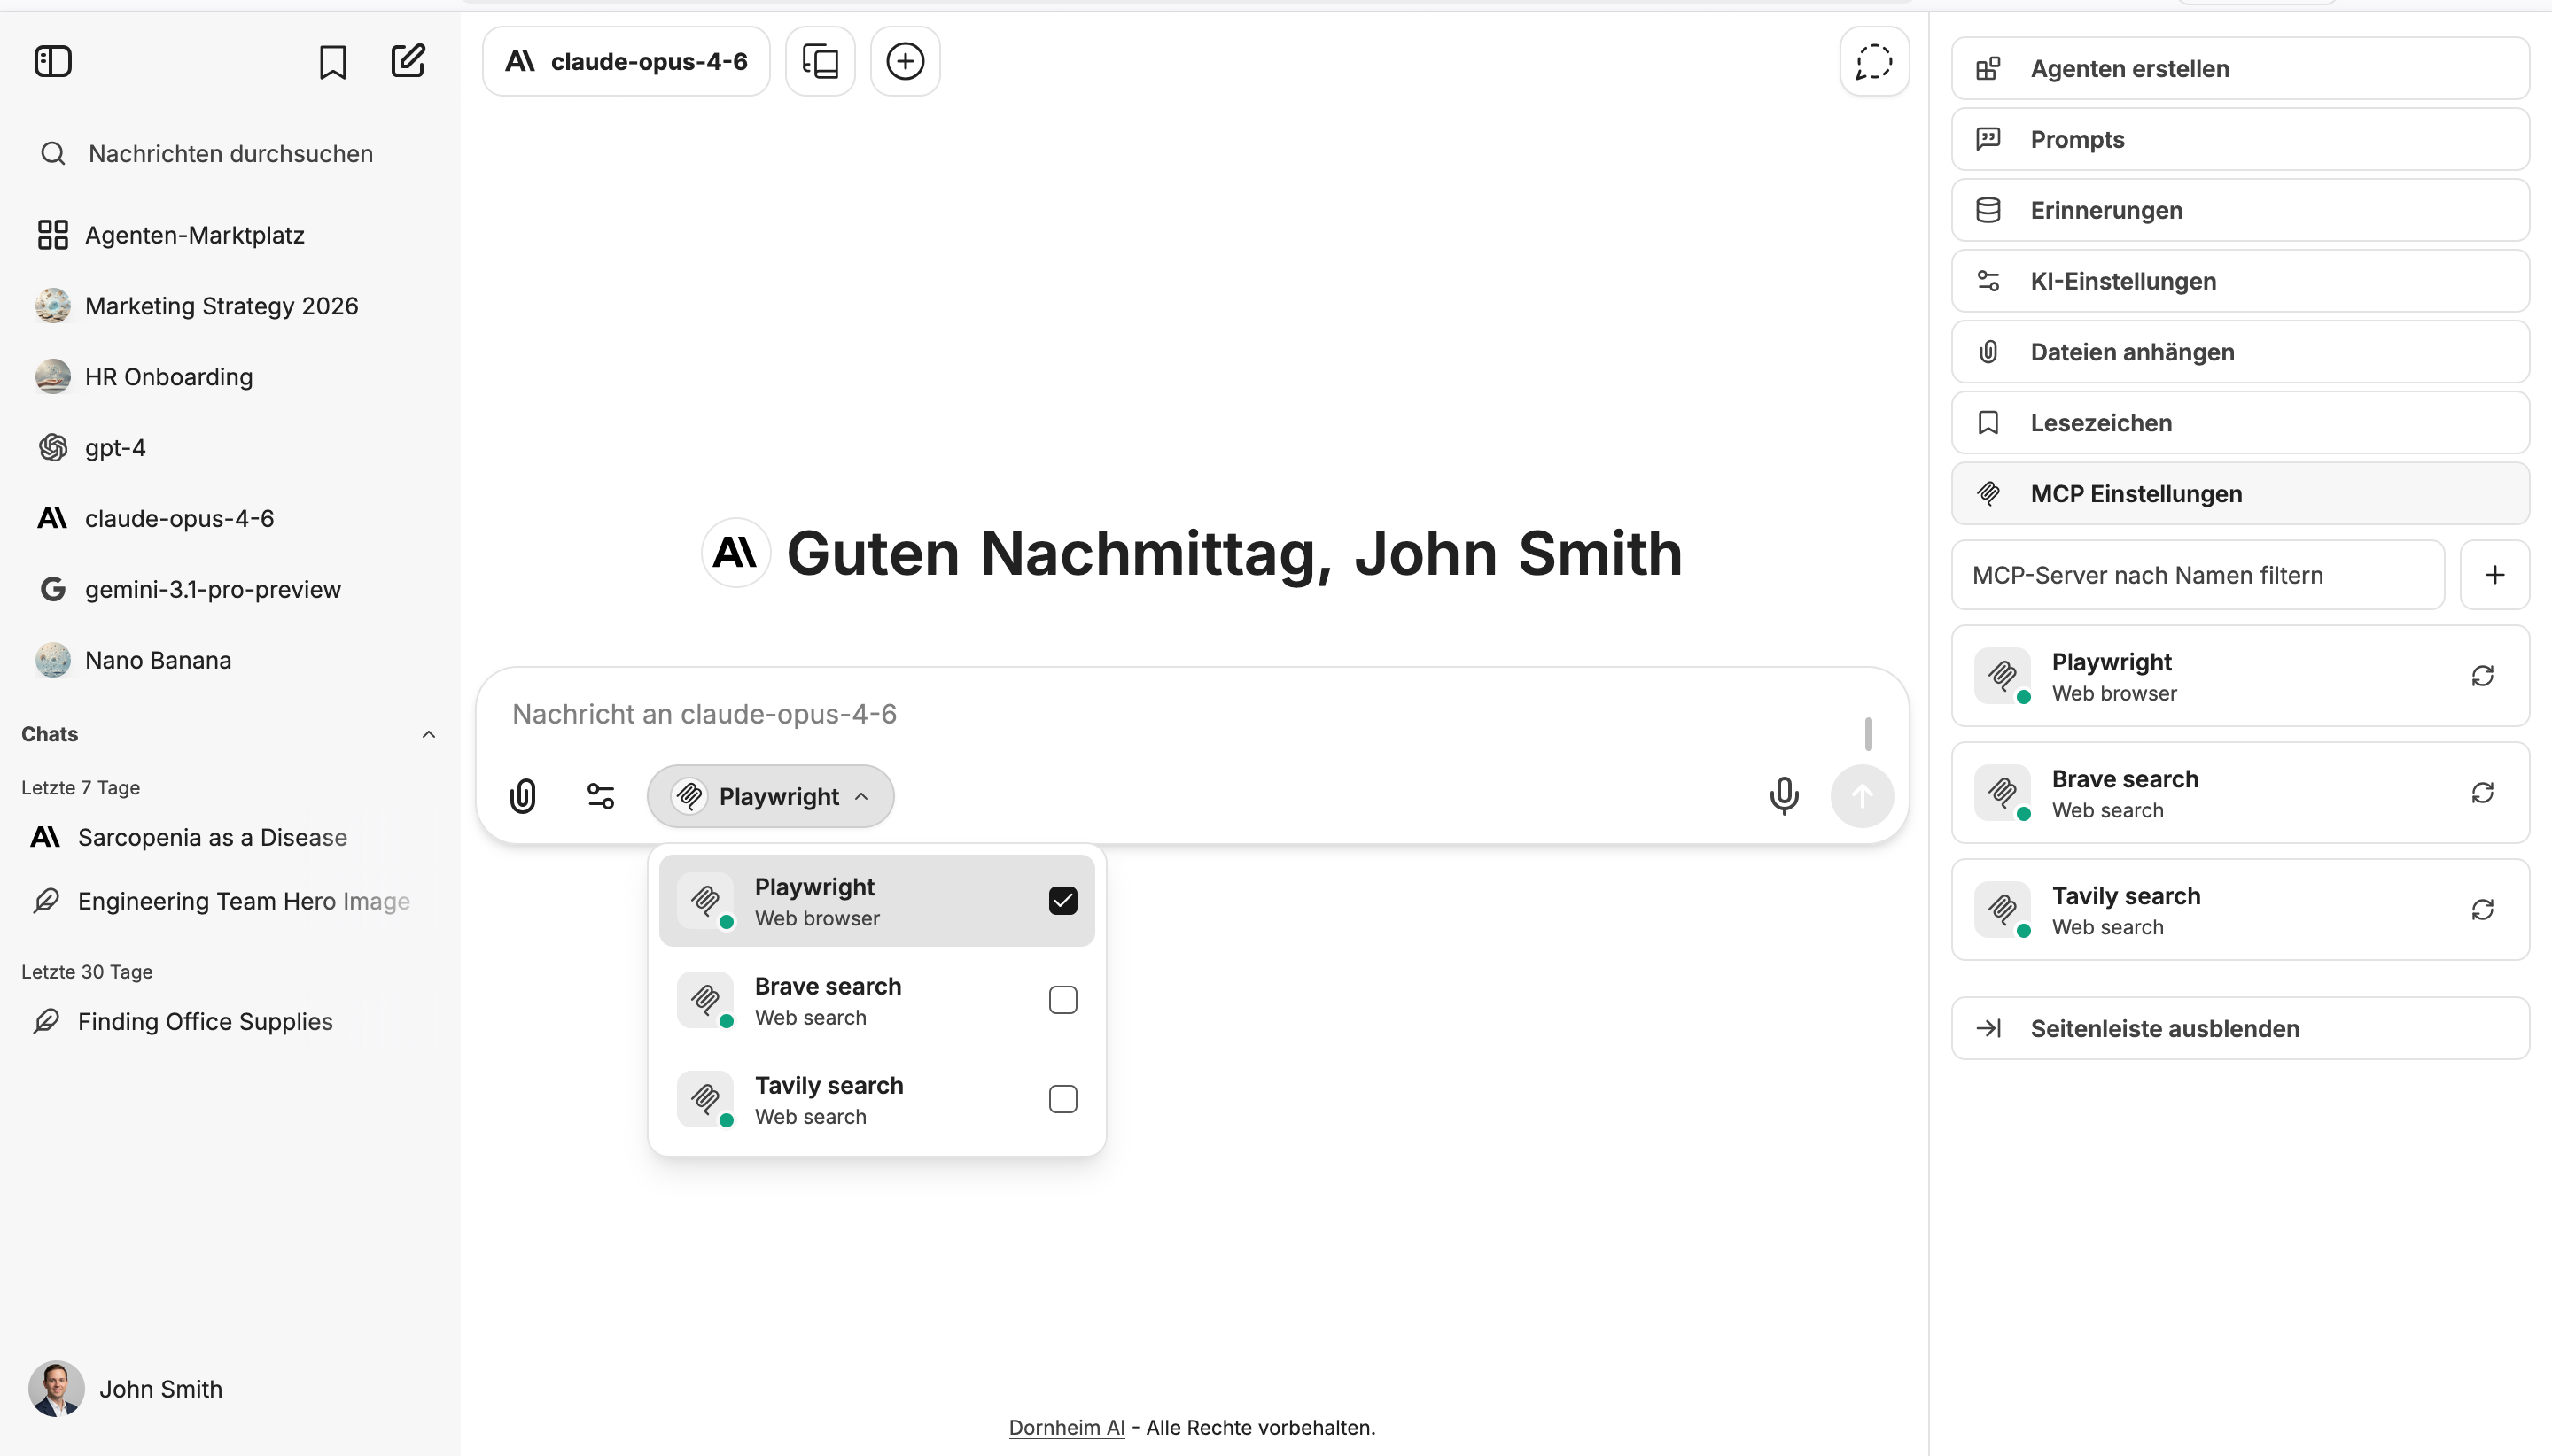Toggle the sidebar visibility icon top left
This screenshot has width=2552, height=1456.
(52, 61)
